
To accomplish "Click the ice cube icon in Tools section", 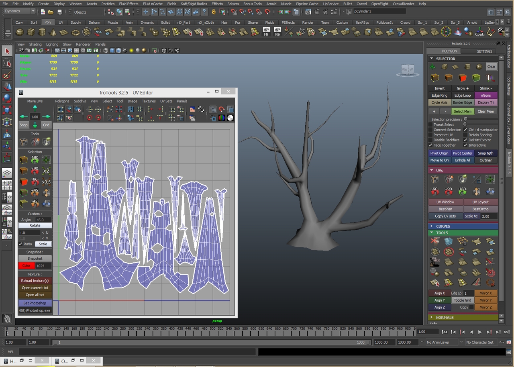I will point(449,241).
